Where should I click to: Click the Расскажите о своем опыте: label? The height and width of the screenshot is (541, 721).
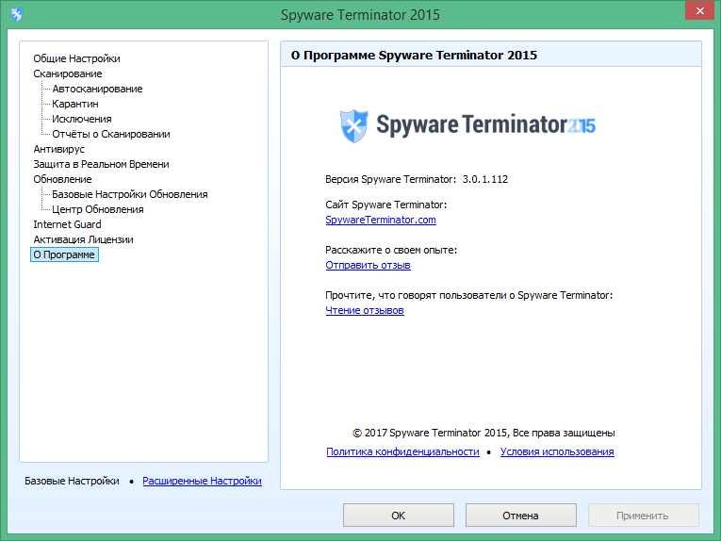click(x=391, y=250)
